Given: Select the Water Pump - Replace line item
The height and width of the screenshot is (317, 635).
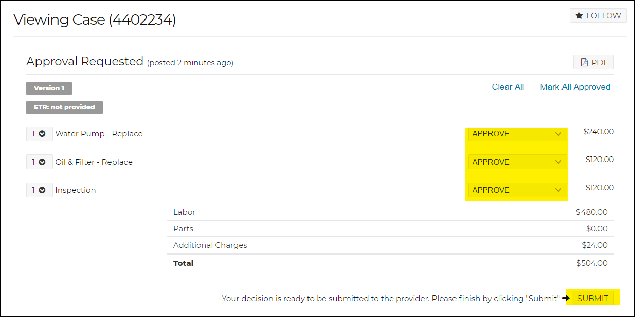Looking at the screenshot, I should coord(99,134).
